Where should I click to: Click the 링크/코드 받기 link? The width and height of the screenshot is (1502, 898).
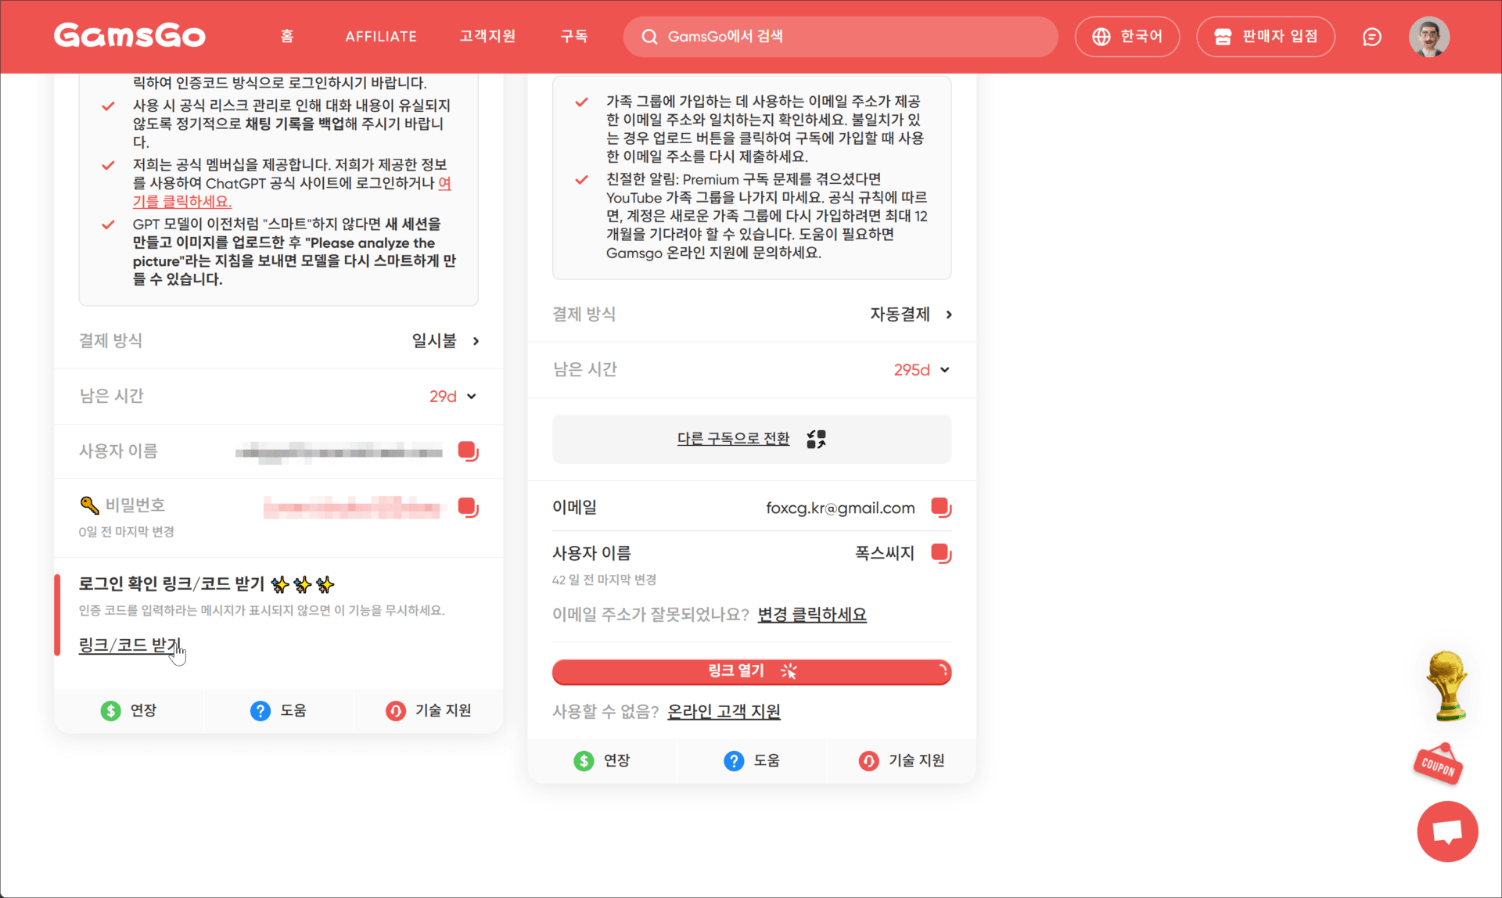click(x=130, y=645)
